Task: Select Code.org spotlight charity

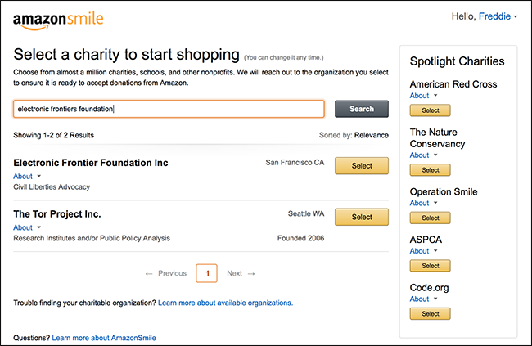Action: click(430, 314)
